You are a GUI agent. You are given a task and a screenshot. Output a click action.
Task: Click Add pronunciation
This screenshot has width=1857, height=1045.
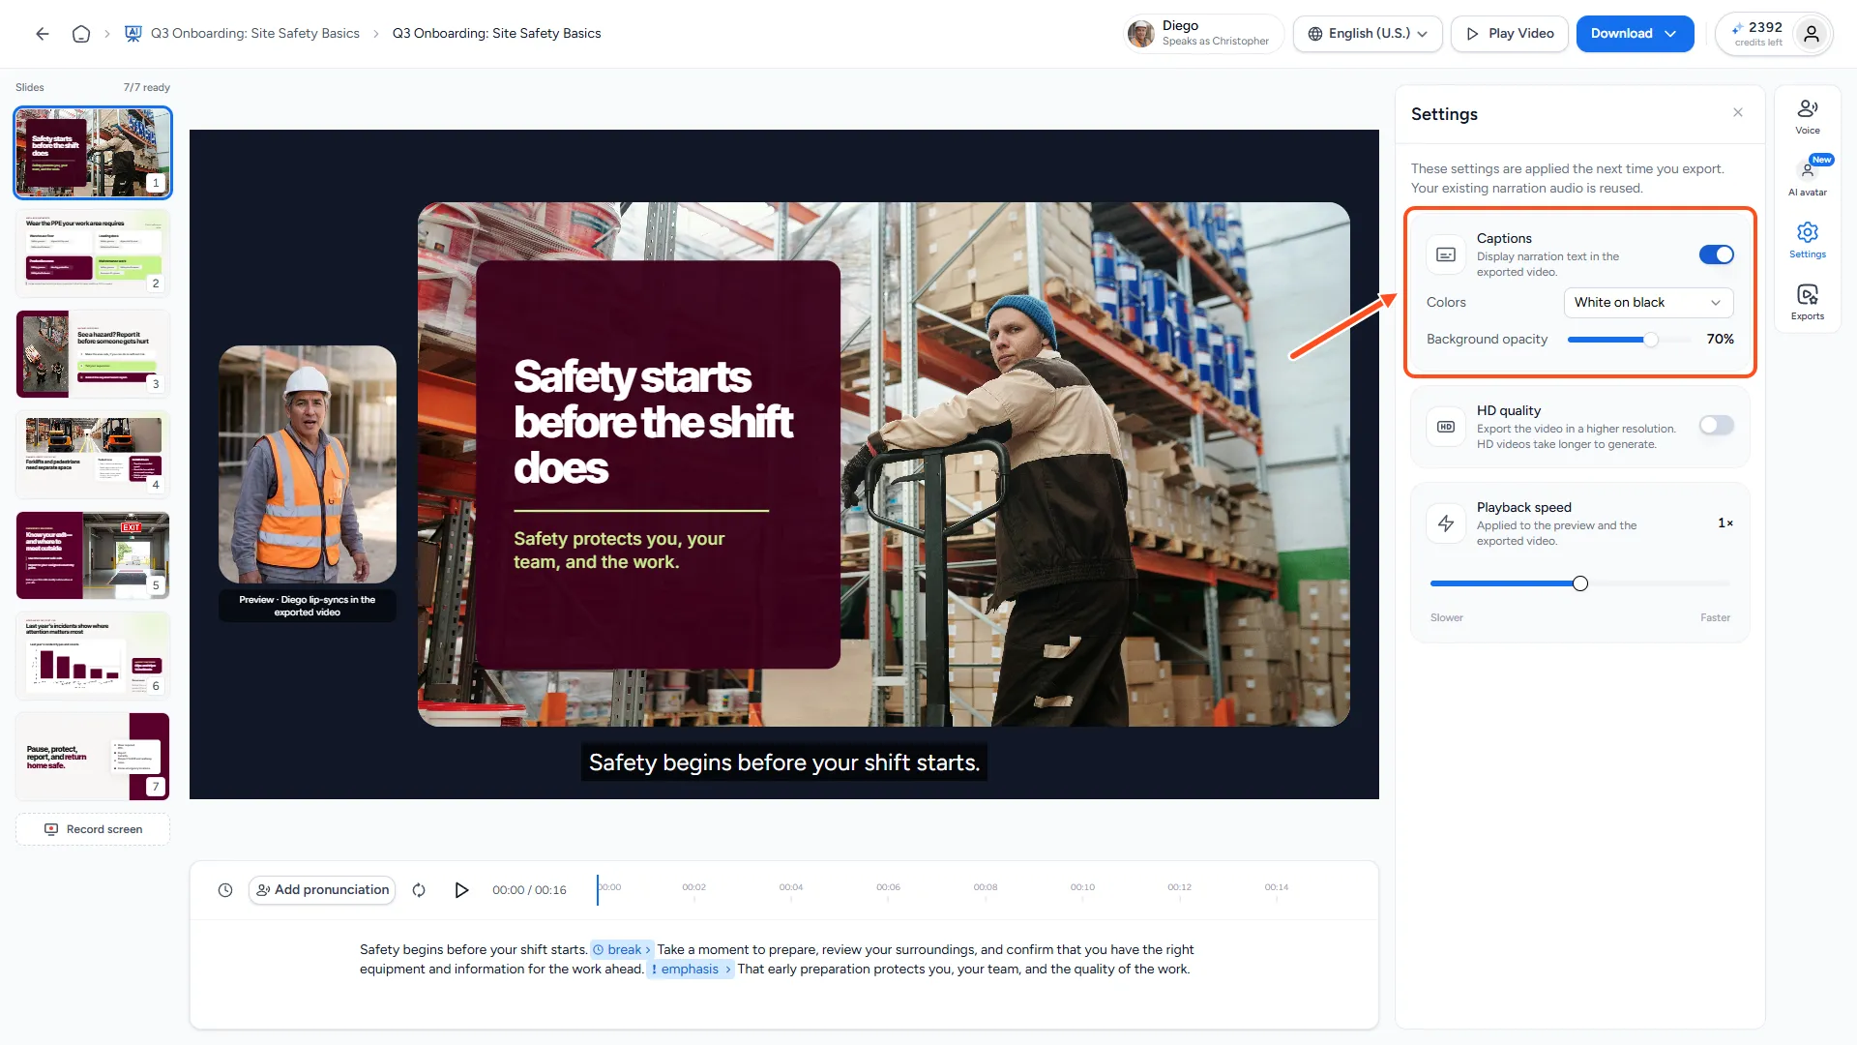(322, 890)
